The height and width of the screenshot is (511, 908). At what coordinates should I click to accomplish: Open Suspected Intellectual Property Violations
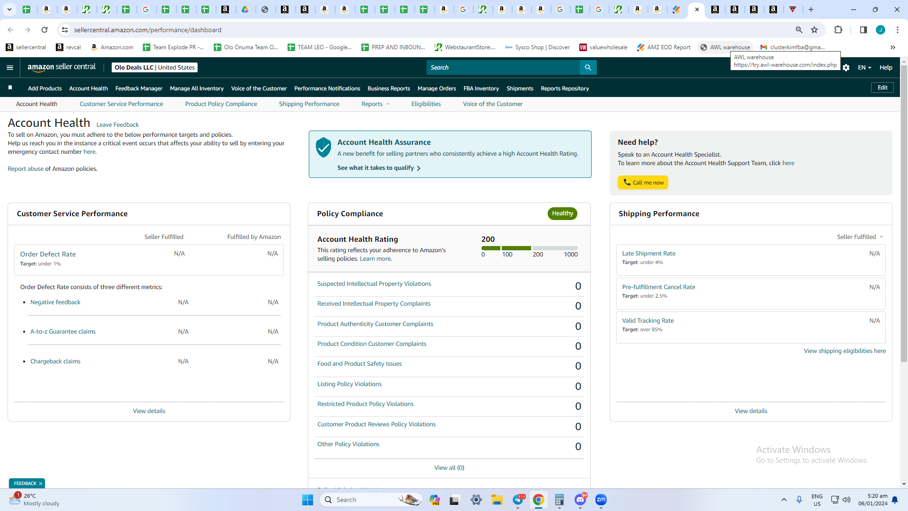(374, 284)
